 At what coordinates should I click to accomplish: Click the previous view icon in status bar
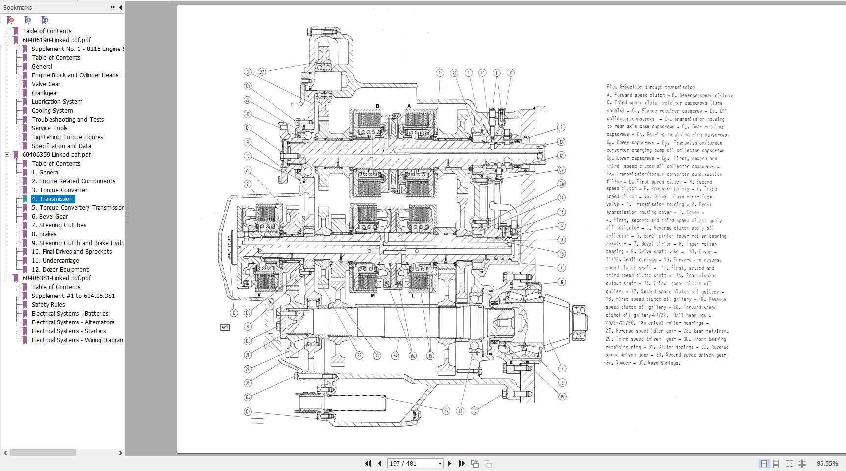click(474, 463)
